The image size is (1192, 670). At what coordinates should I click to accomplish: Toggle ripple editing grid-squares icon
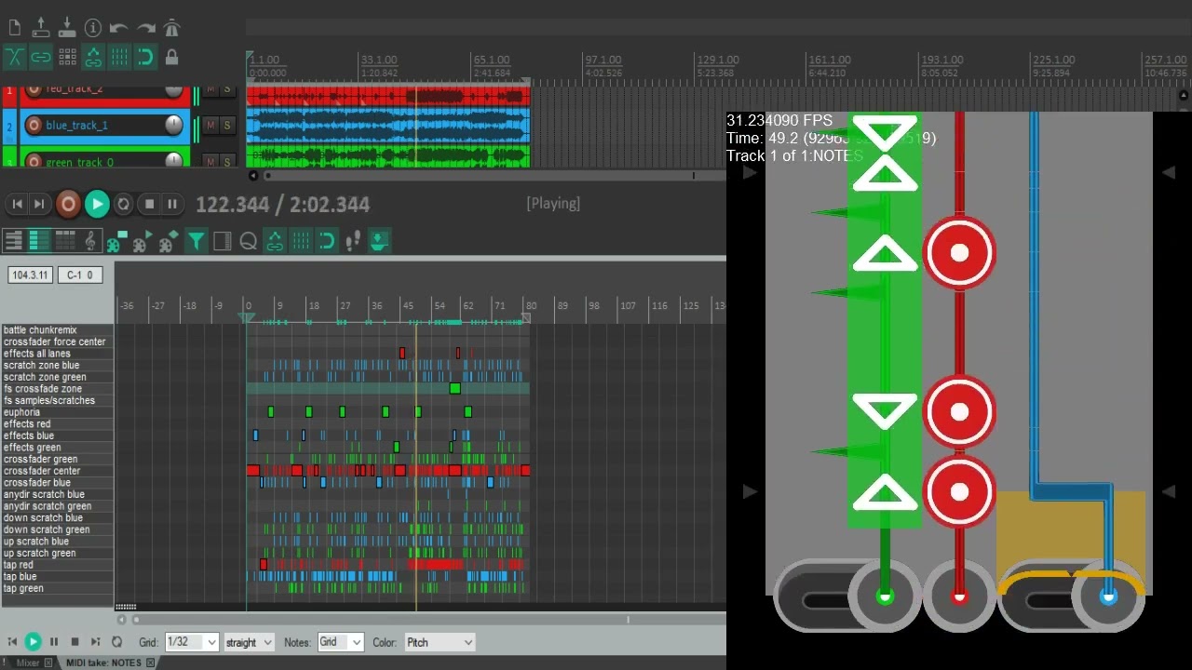point(67,57)
